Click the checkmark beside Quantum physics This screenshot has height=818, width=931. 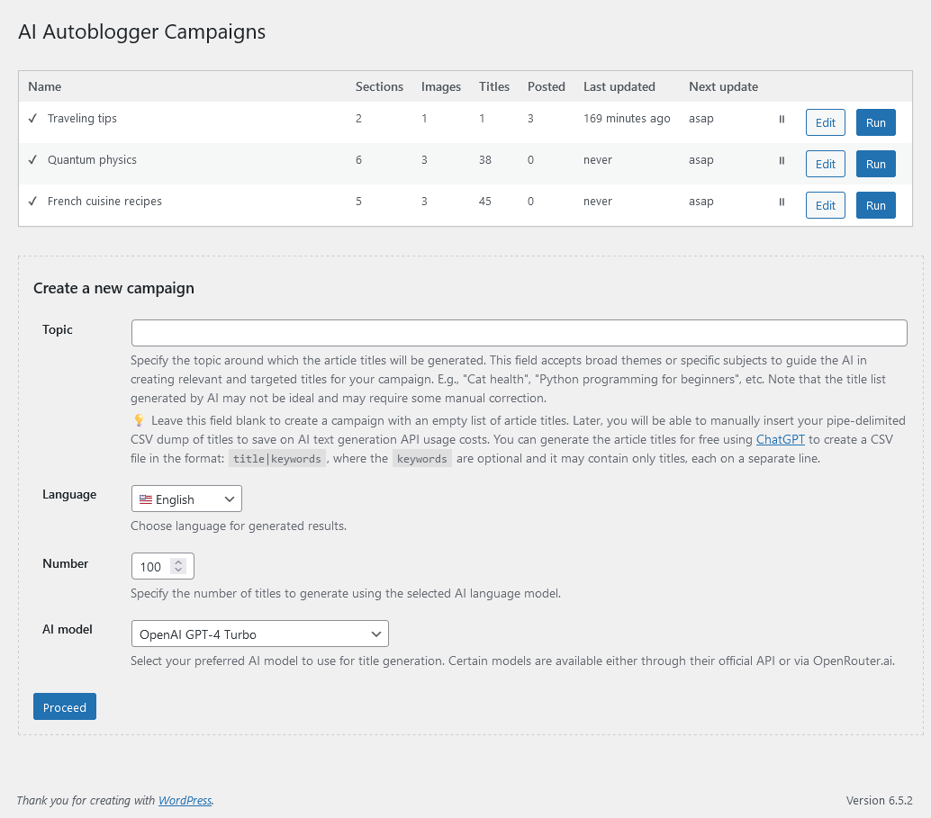32,160
